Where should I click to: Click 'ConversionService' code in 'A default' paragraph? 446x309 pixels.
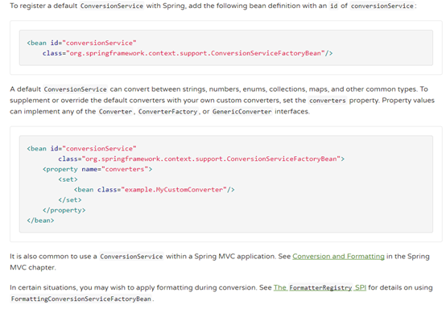click(x=75, y=89)
